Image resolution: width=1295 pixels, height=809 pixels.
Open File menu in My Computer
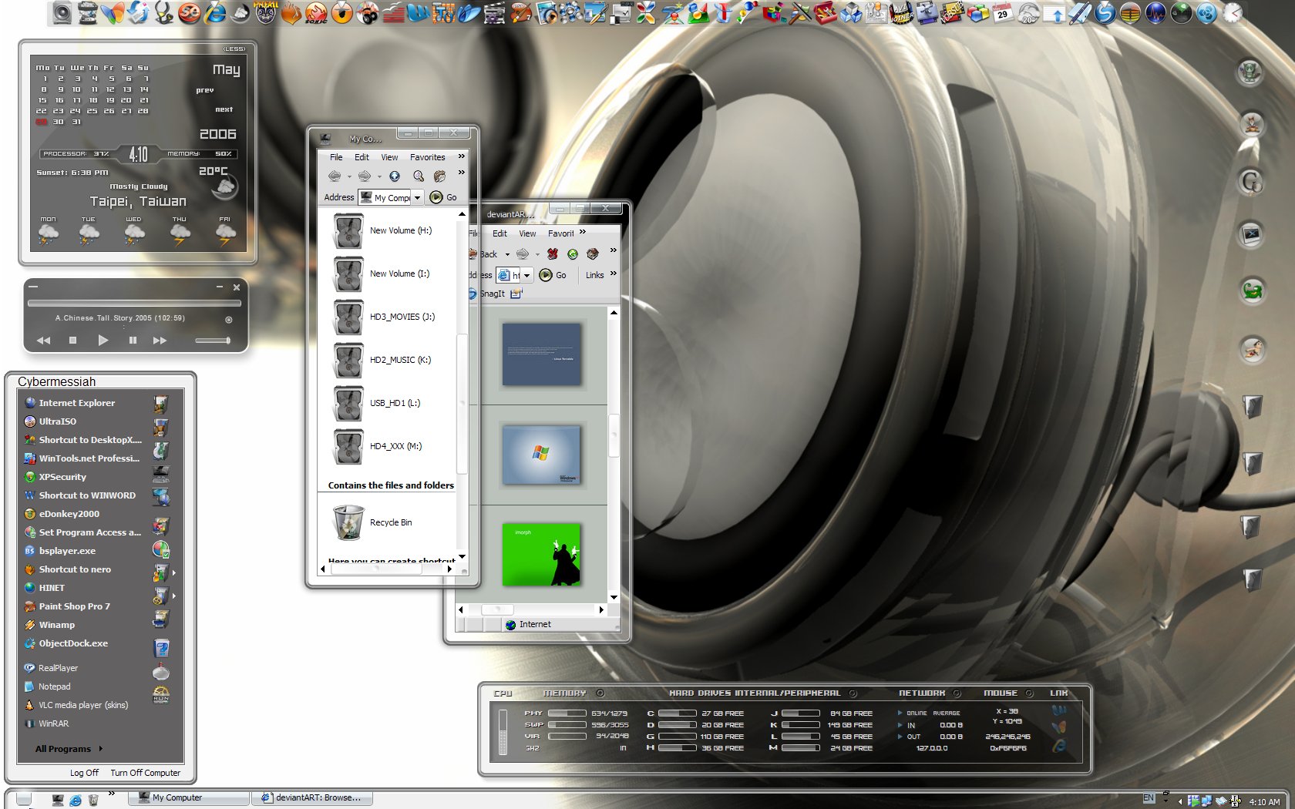pos(336,157)
